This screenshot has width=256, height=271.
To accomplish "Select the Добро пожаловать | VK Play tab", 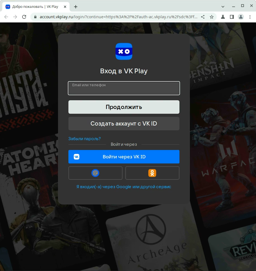I will [x=36, y=7].
